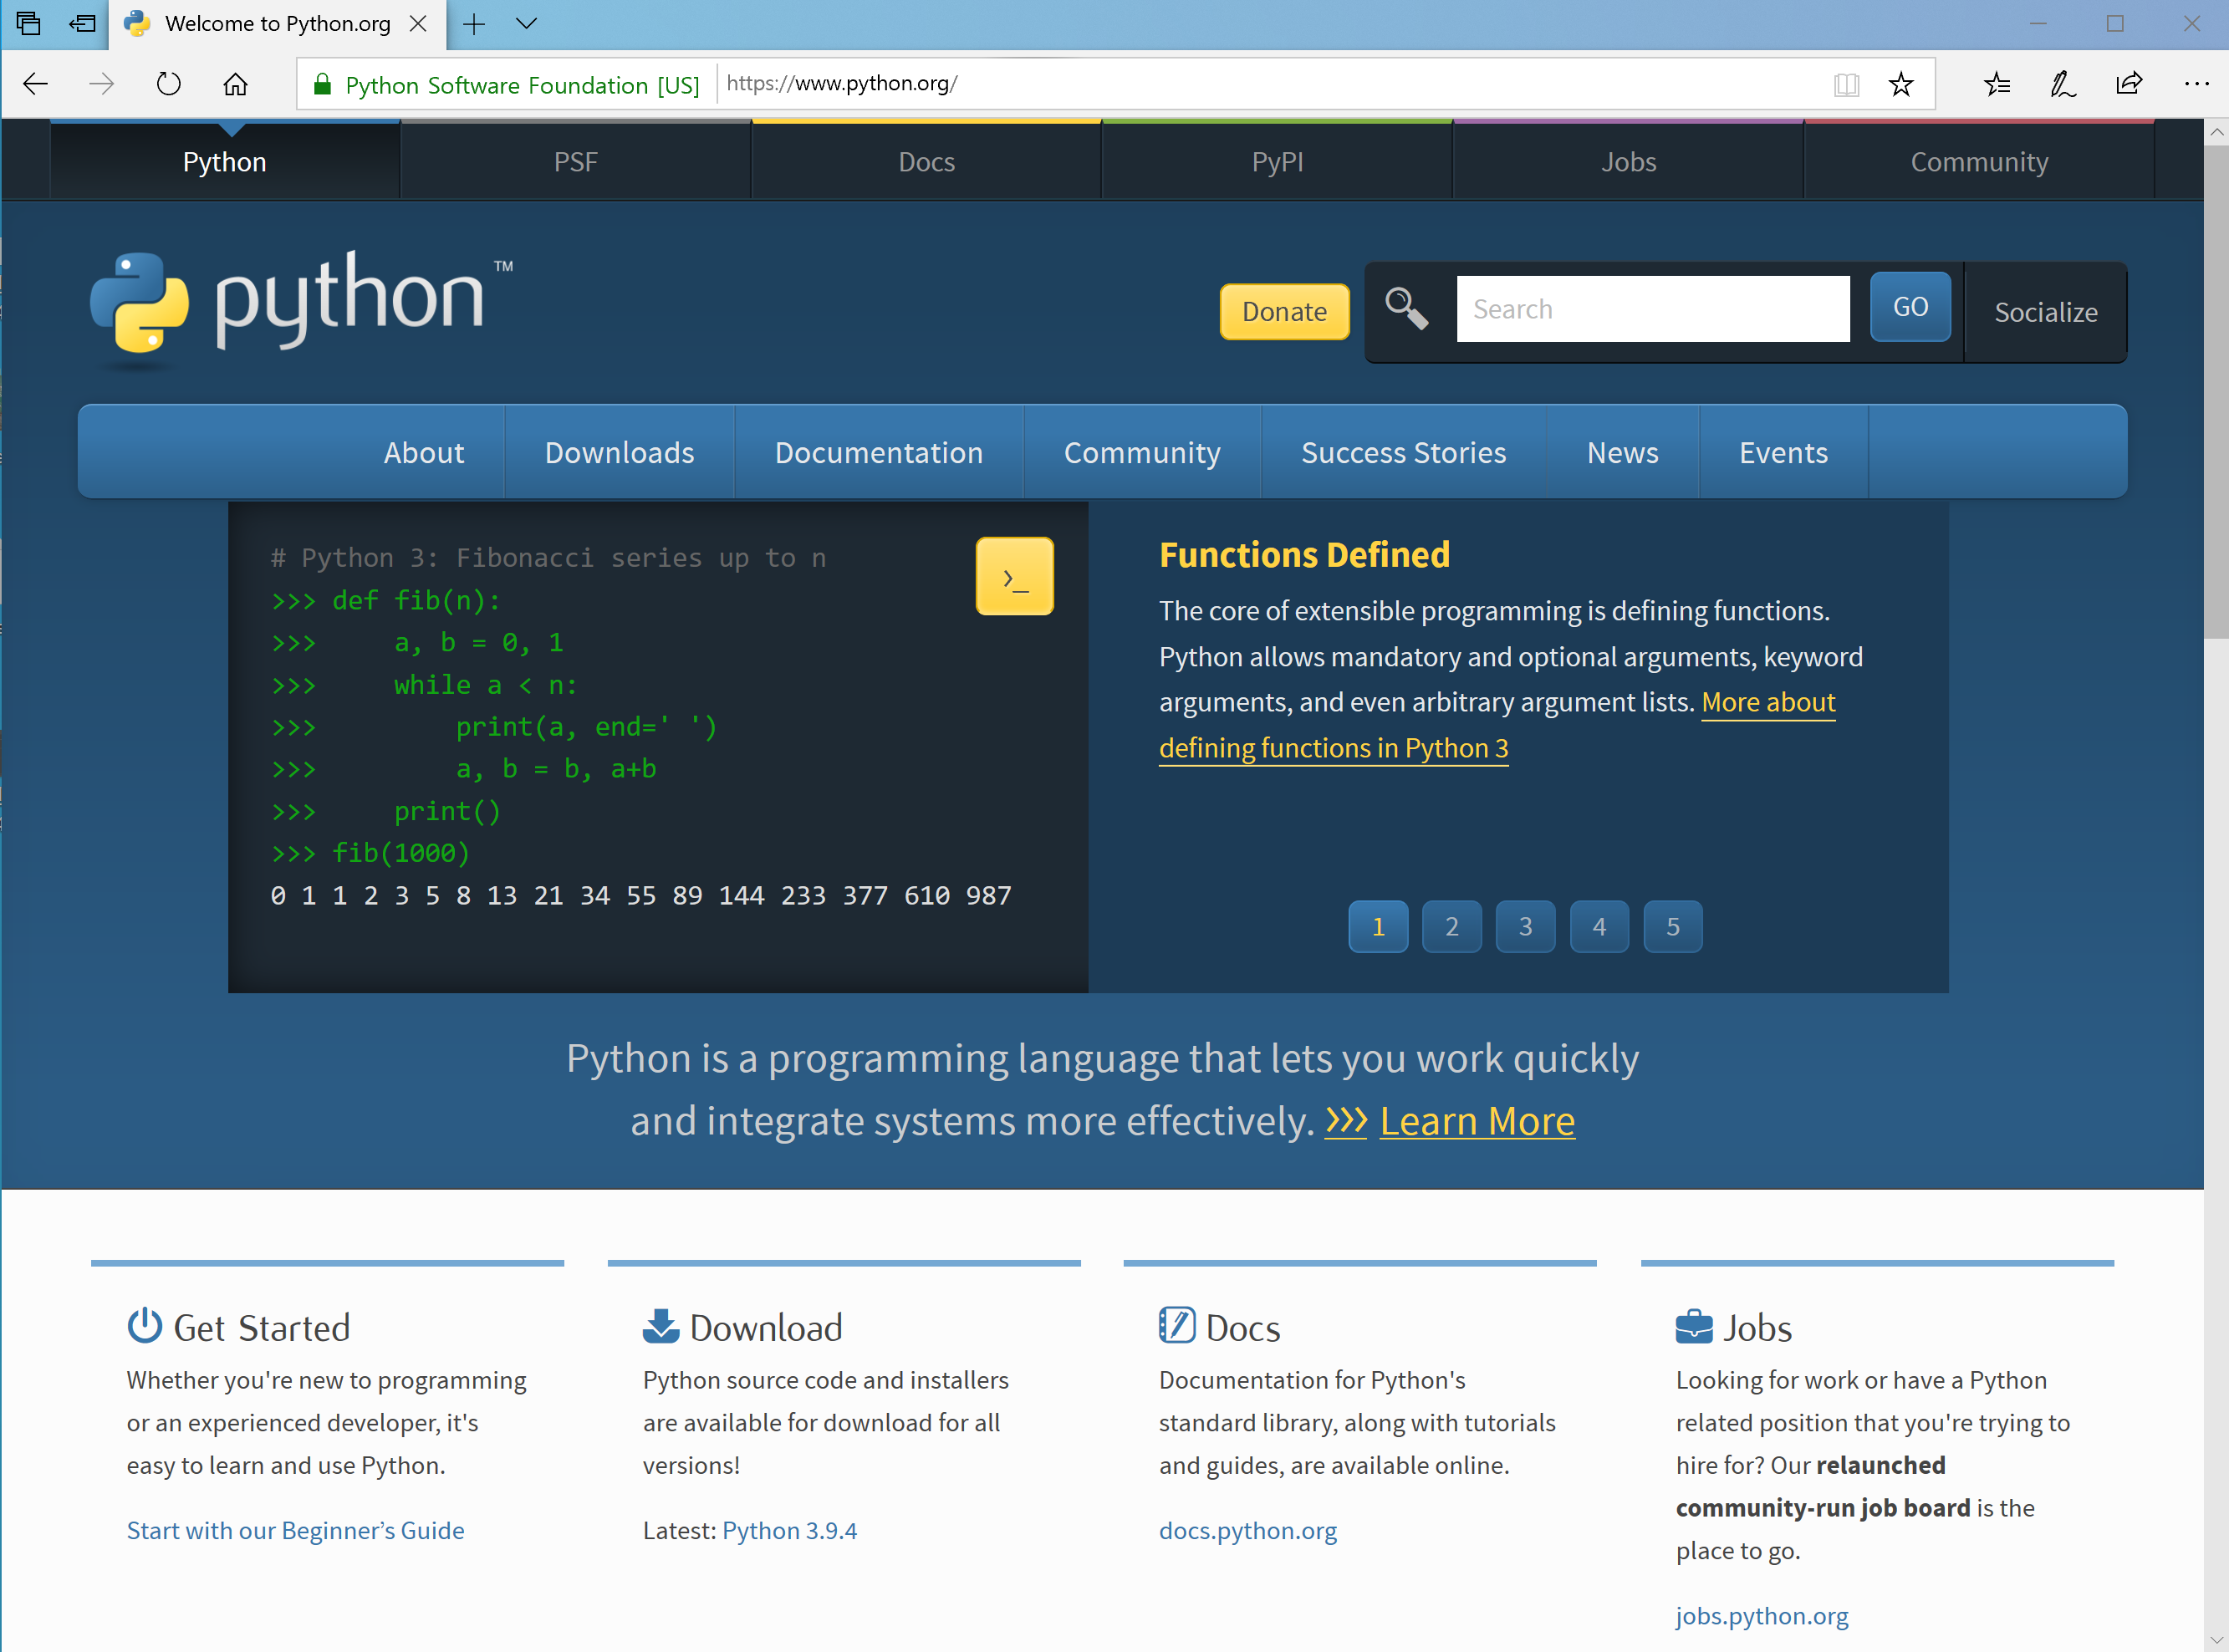The image size is (2229, 1652).
Task: Expand the Downloads navigation menu
Action: pos(620,453)
